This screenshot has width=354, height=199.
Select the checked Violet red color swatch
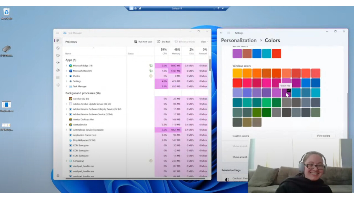click(286, 93)
